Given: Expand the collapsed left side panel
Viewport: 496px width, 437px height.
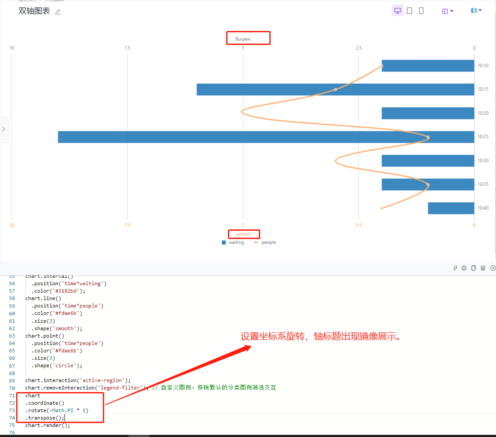Looking at the screenshot, I should point(4,129).
